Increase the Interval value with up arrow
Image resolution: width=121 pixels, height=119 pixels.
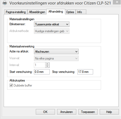(x=47, y=64)
